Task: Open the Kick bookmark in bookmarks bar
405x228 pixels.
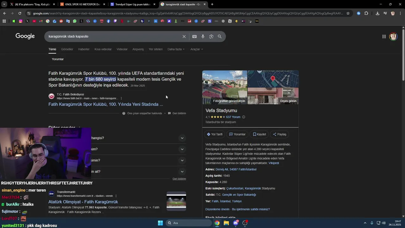Action: 14,21
